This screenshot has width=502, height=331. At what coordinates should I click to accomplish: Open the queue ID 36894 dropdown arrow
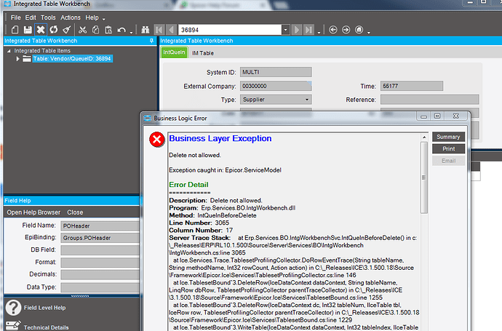pos(286,30)
